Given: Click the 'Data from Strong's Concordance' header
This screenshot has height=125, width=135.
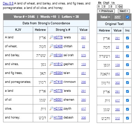Looking at the screenshot, I should click(46, 23).
